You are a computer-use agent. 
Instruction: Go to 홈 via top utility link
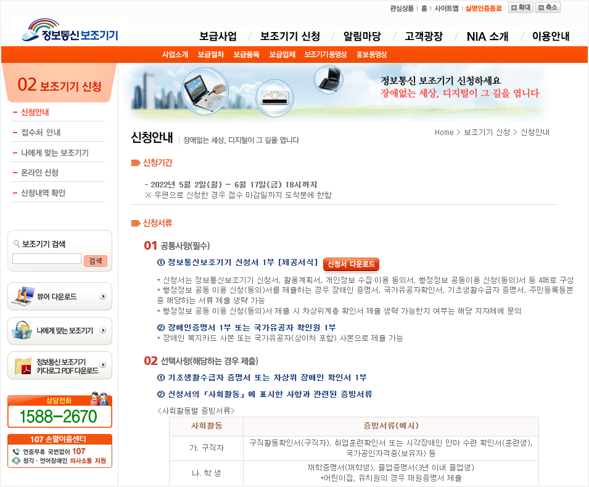pos(424,8)
